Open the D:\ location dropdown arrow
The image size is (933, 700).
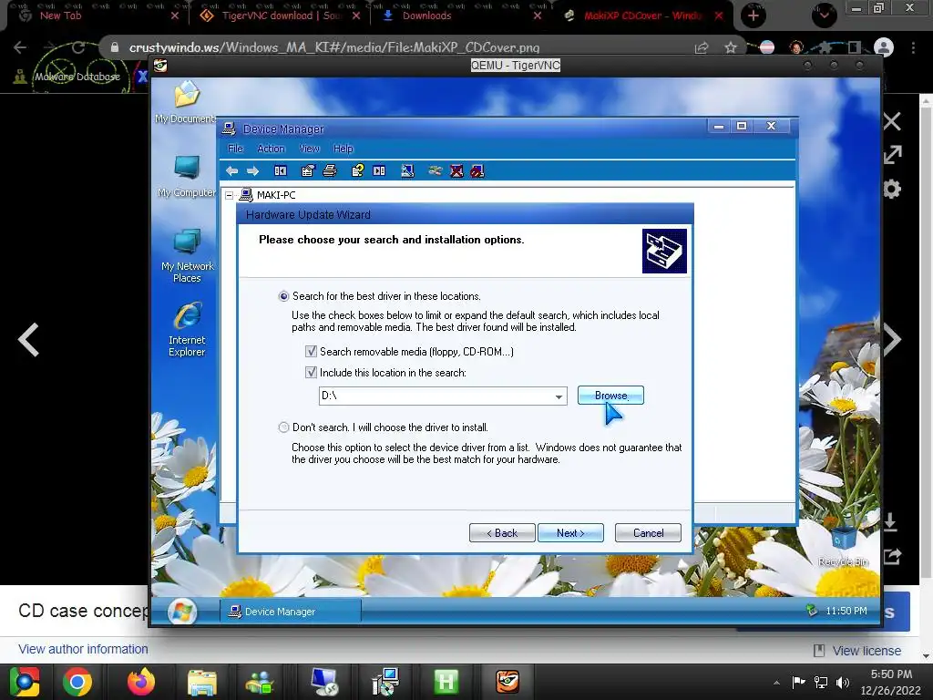click(559, 396)
